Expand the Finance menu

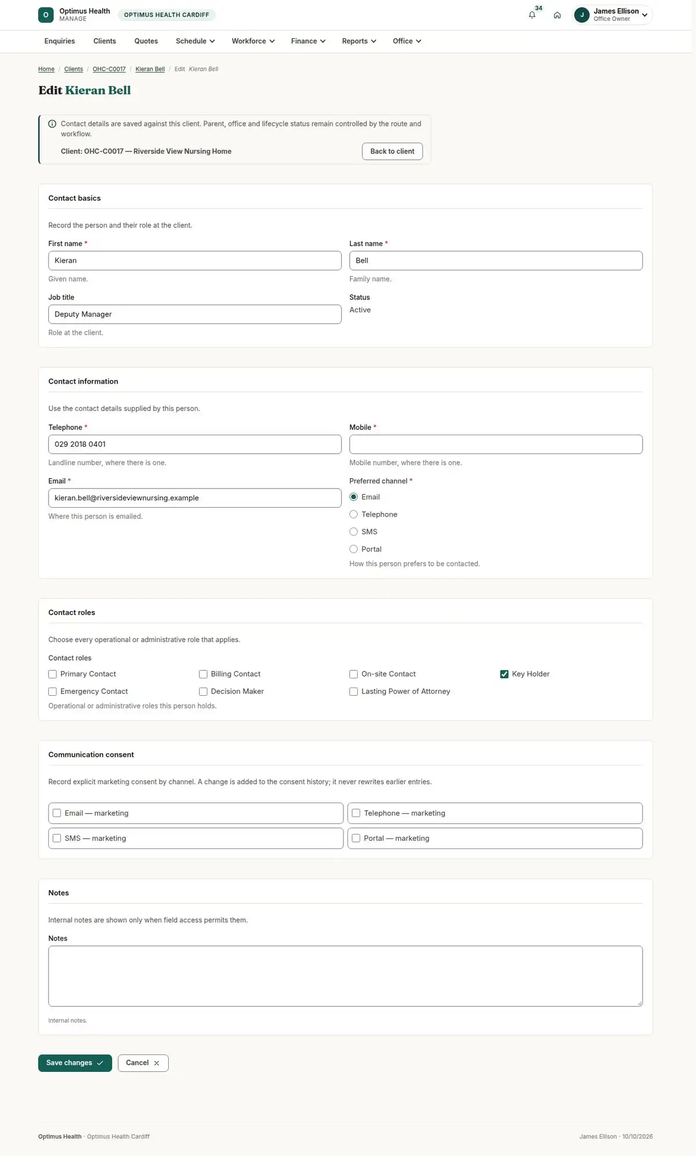point(308,41)
